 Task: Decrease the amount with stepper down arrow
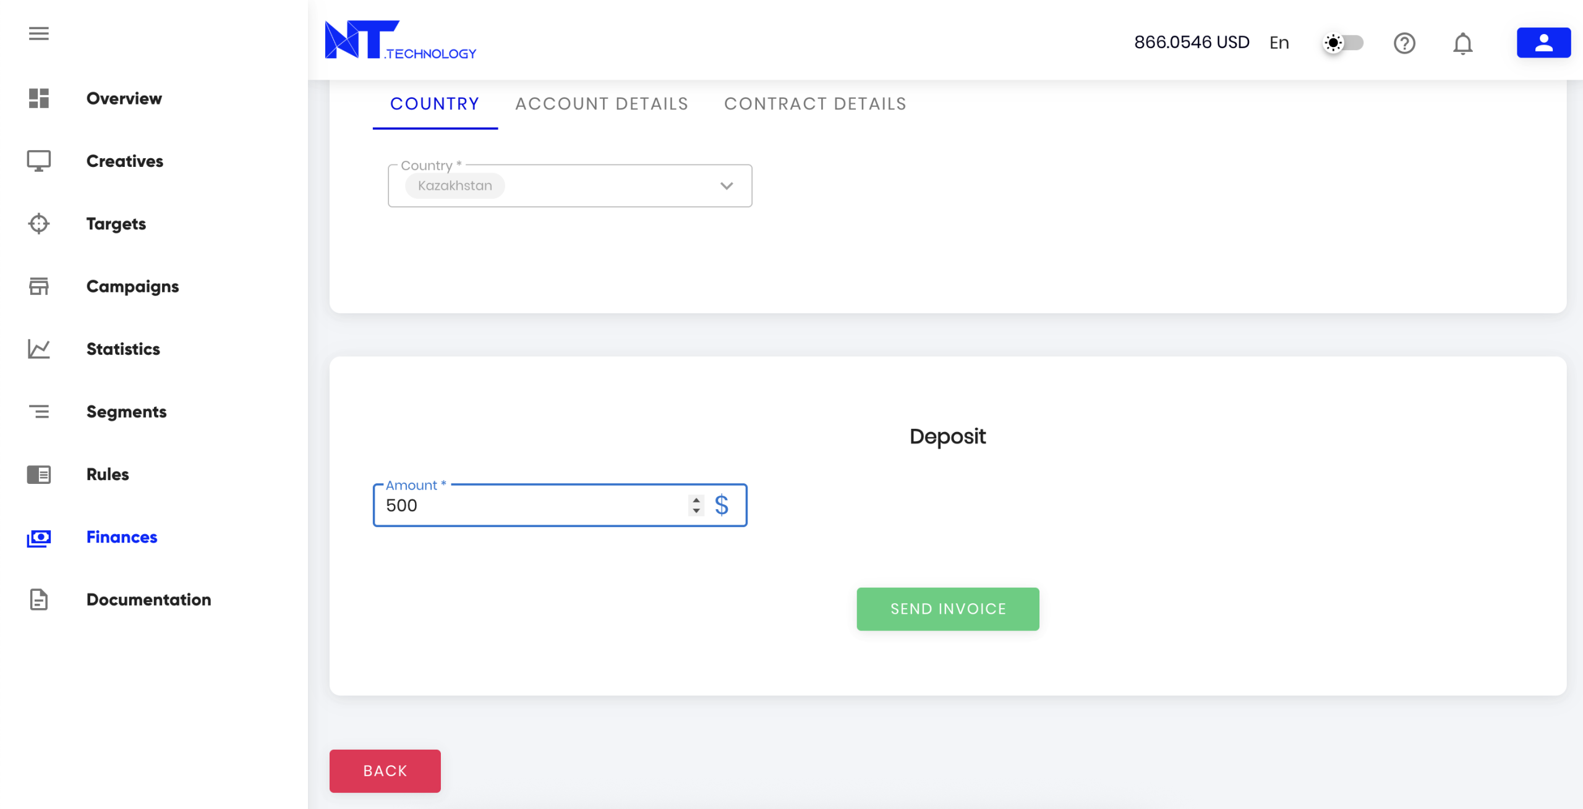pos(696,511)
